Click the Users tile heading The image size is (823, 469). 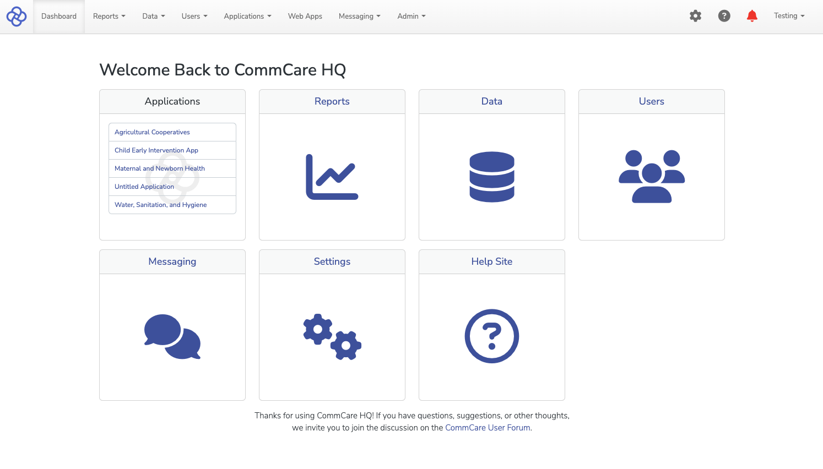(x=652, y=101)
